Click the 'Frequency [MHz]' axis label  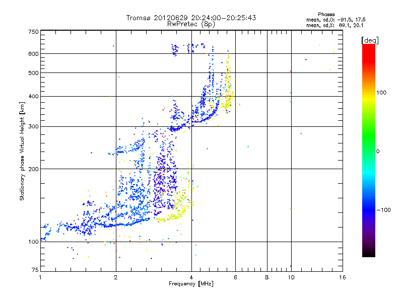[x=191, y=284]
